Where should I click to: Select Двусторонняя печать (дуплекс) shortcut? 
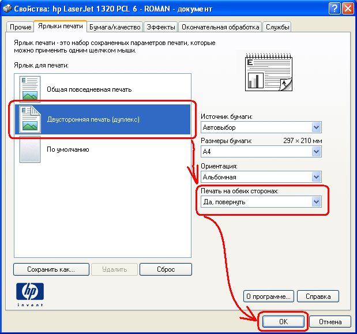point(103,119)
